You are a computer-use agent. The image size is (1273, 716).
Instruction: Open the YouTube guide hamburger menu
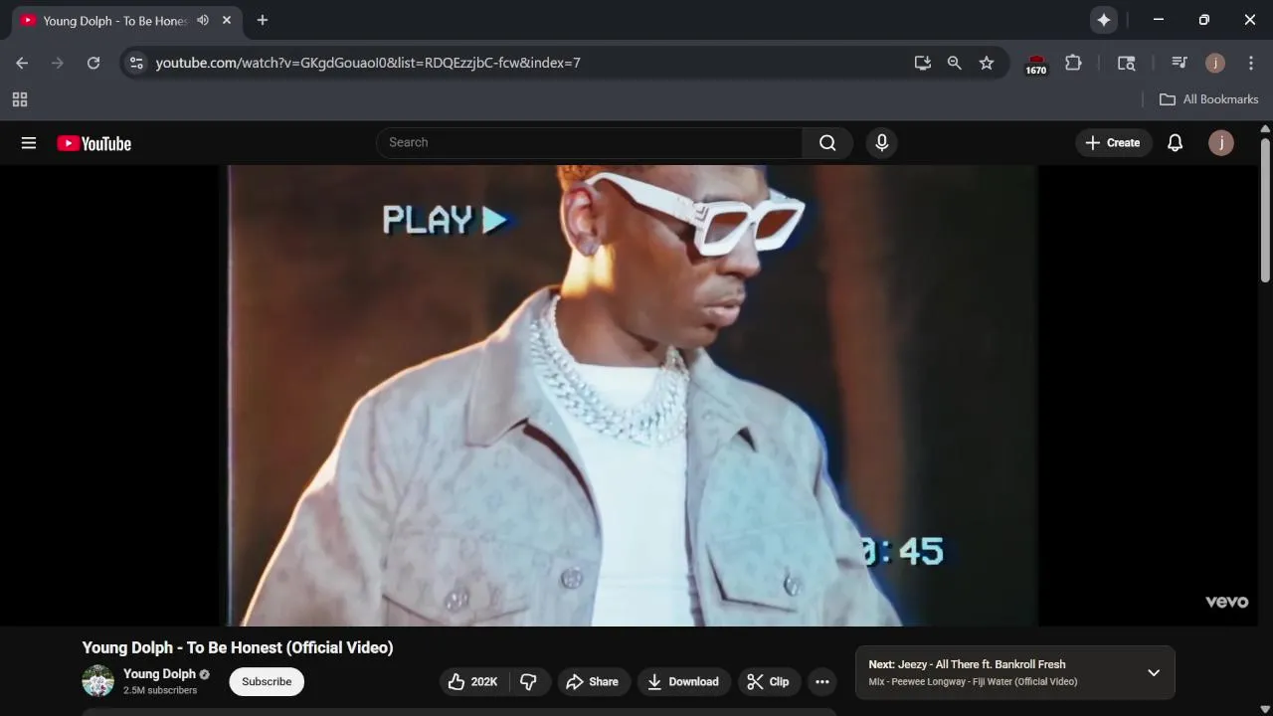pyautogui.click(x=29, y=143)
